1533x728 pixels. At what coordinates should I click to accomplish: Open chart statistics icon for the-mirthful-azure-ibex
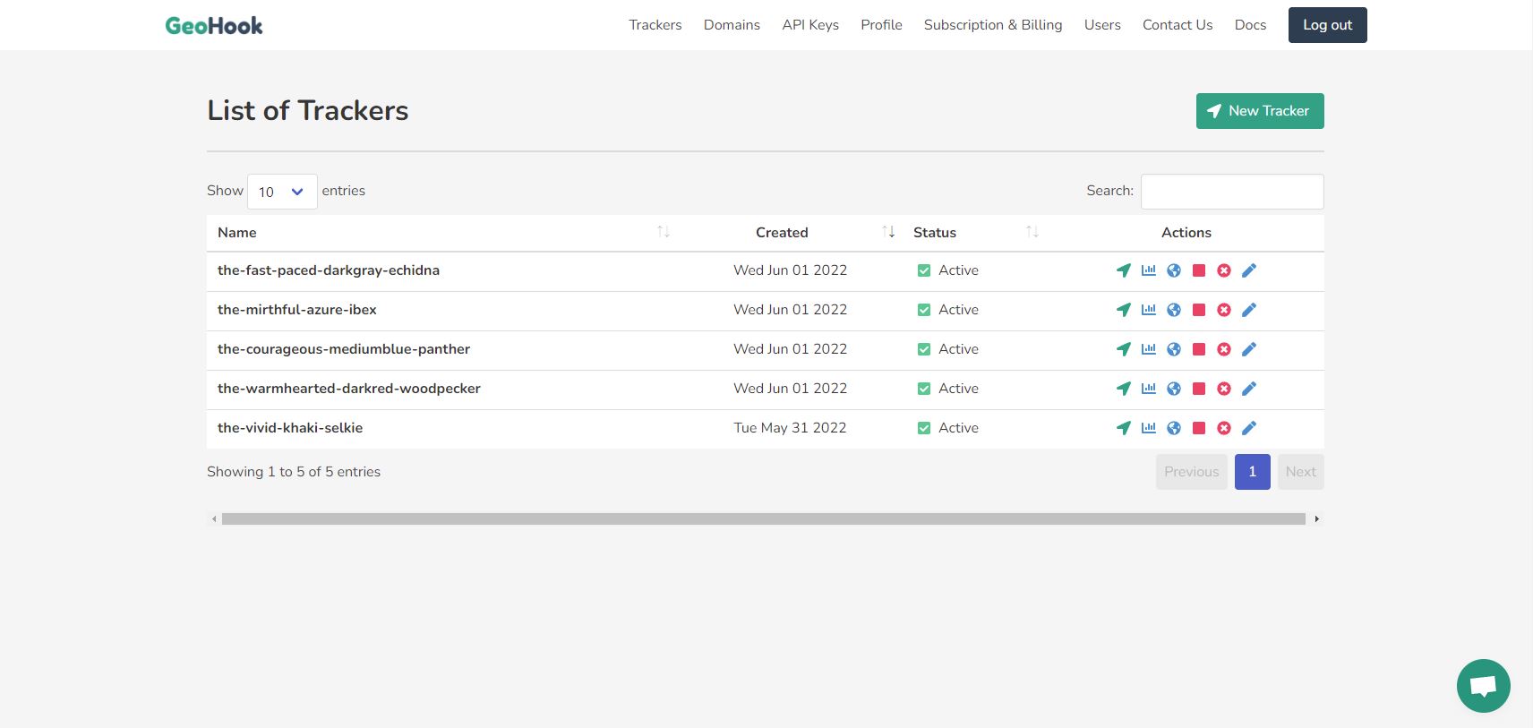(1149, 310)
